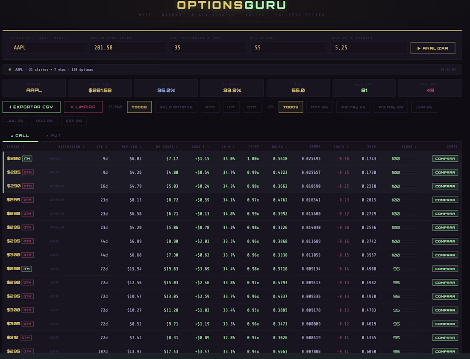Filter expirations to AUG 26

[44, 121]
